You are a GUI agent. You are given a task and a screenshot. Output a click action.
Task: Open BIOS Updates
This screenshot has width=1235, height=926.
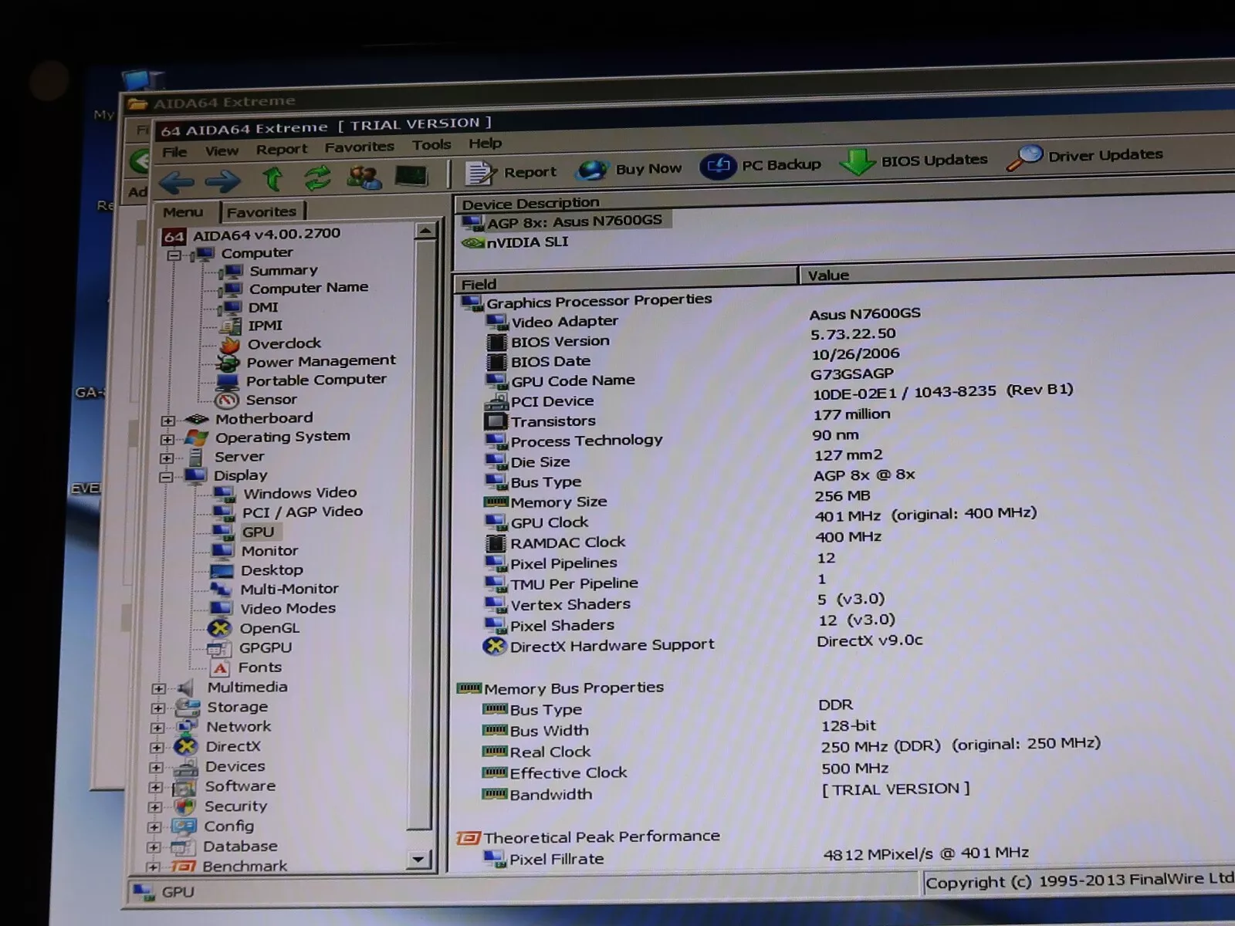[x=914, y=161]
